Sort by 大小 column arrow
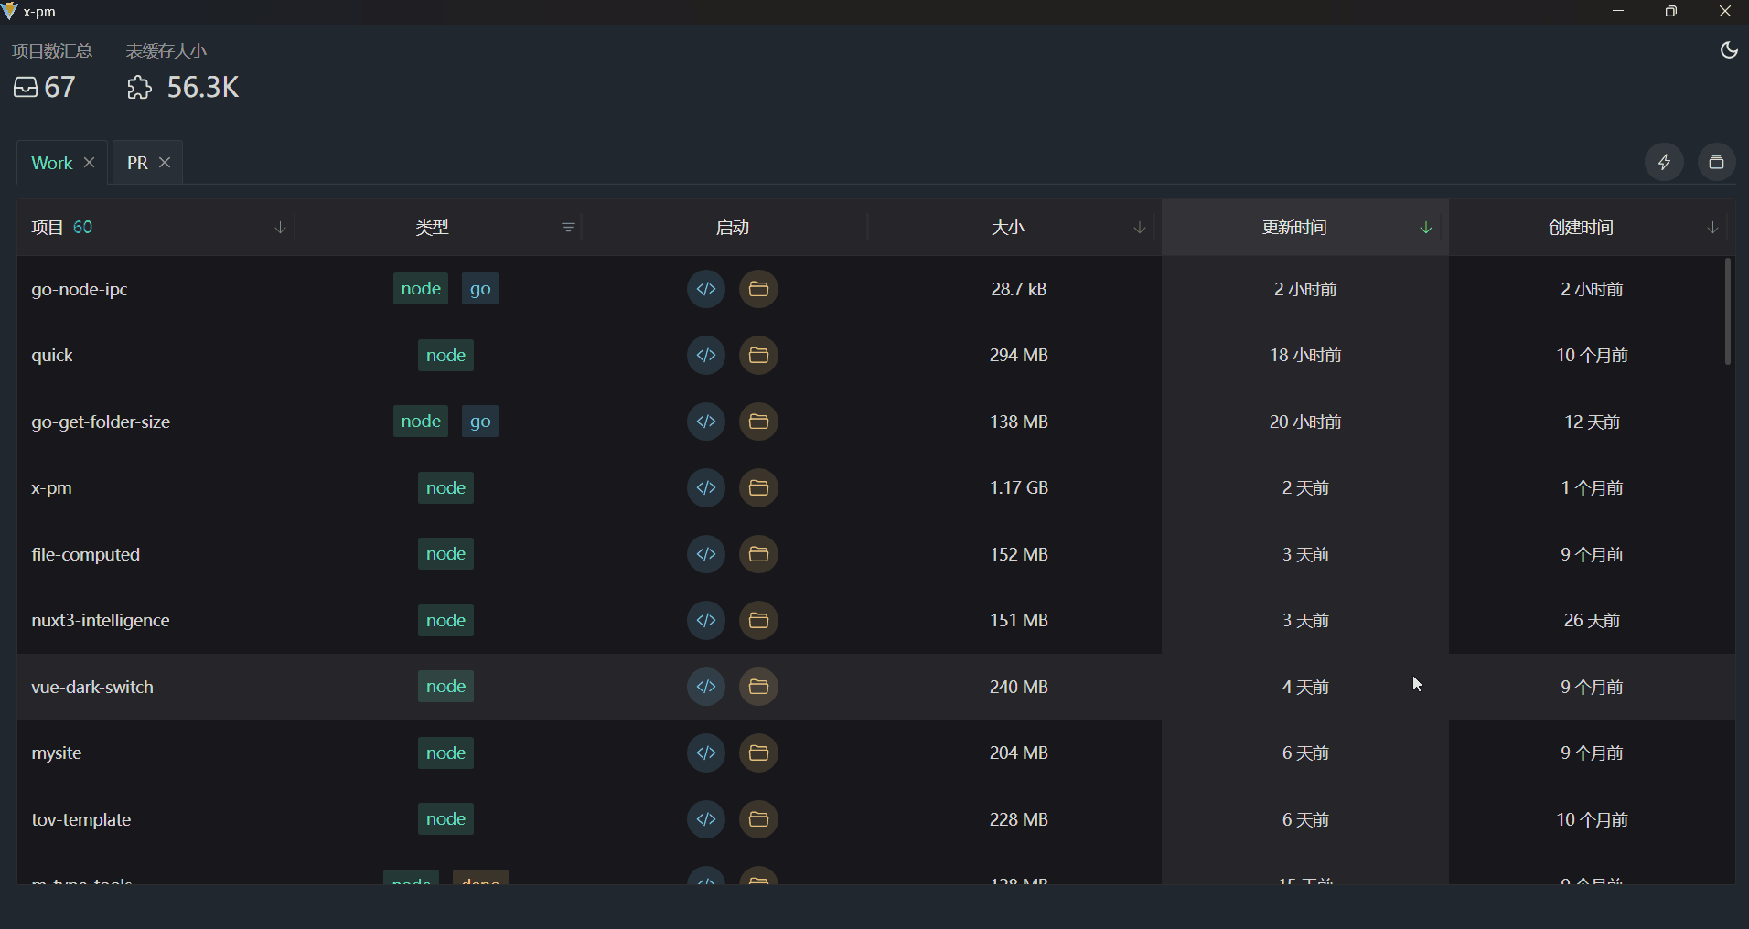1749x929 pixels. (1140, 228)
